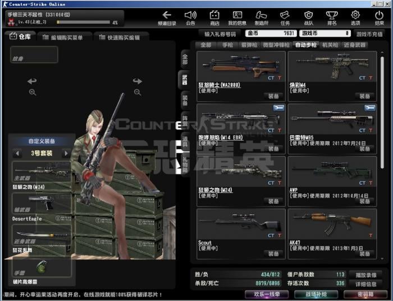Select vertical 全部 category tab

pos(185,59)
